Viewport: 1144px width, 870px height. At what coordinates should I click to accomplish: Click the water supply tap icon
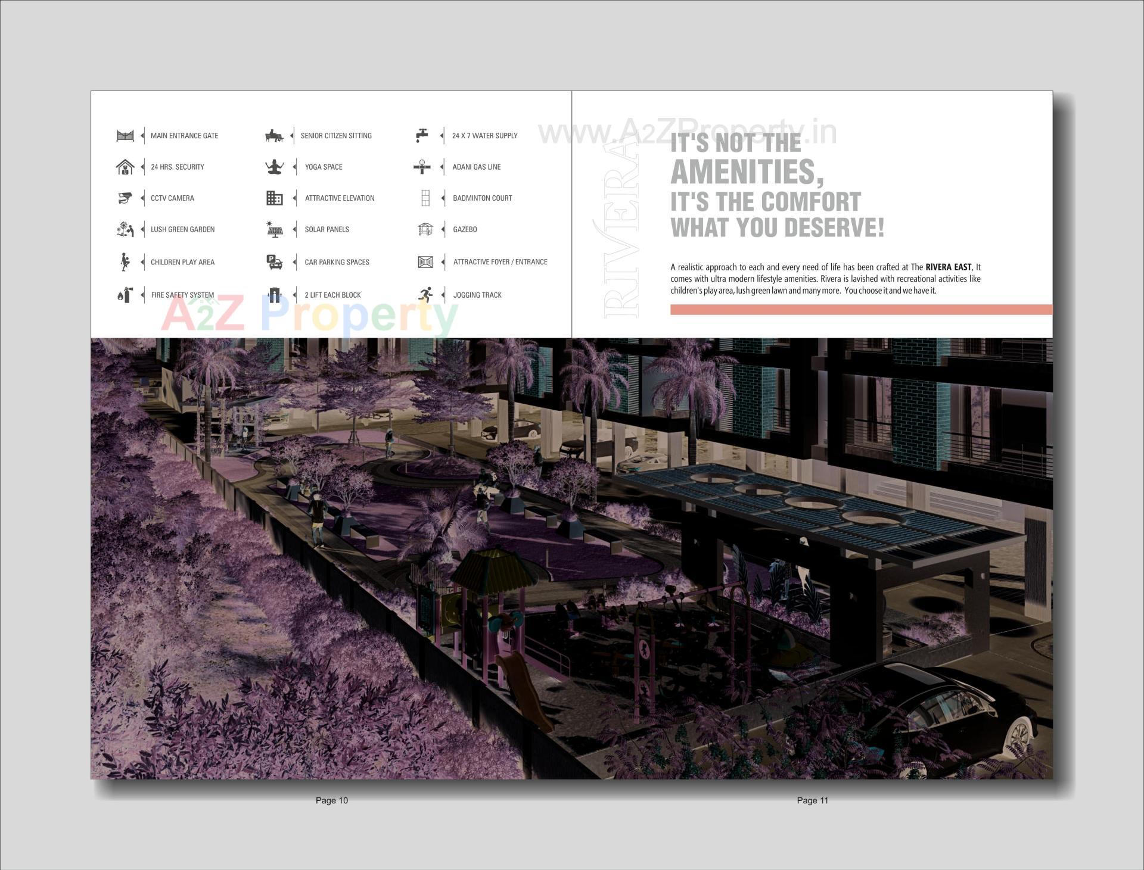coord(421,135)
